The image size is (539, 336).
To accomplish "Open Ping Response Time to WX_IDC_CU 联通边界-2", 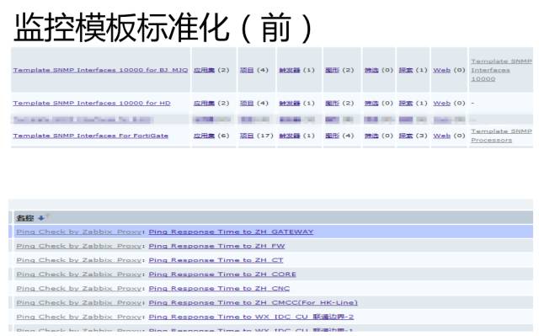I will click(251, 317).
